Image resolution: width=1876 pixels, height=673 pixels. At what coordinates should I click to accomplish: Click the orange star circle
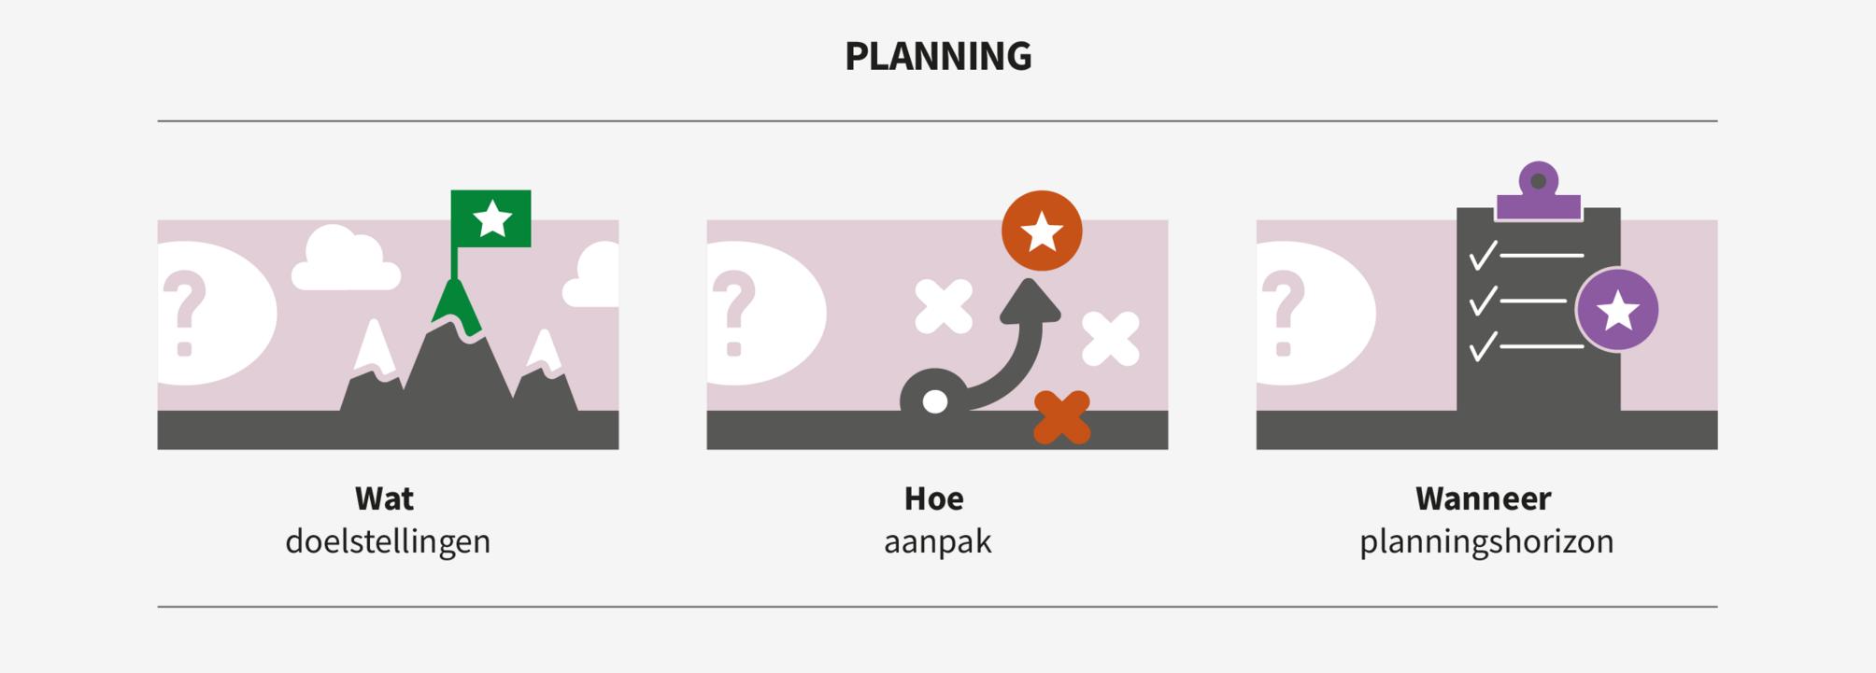tap(1042, 231)
